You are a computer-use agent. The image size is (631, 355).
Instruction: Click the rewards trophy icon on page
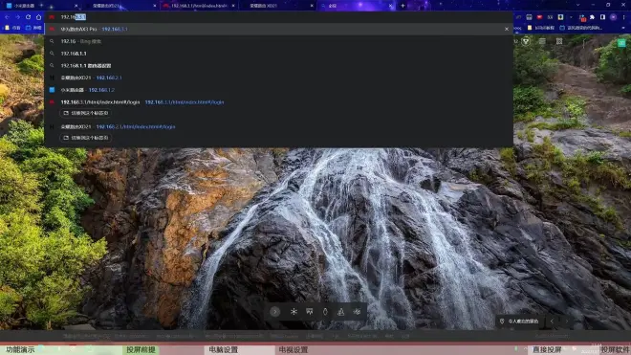(526, 41)
